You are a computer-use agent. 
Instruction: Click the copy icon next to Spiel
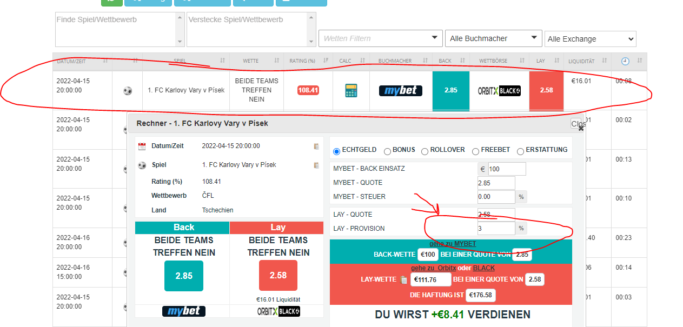[316, 165]
